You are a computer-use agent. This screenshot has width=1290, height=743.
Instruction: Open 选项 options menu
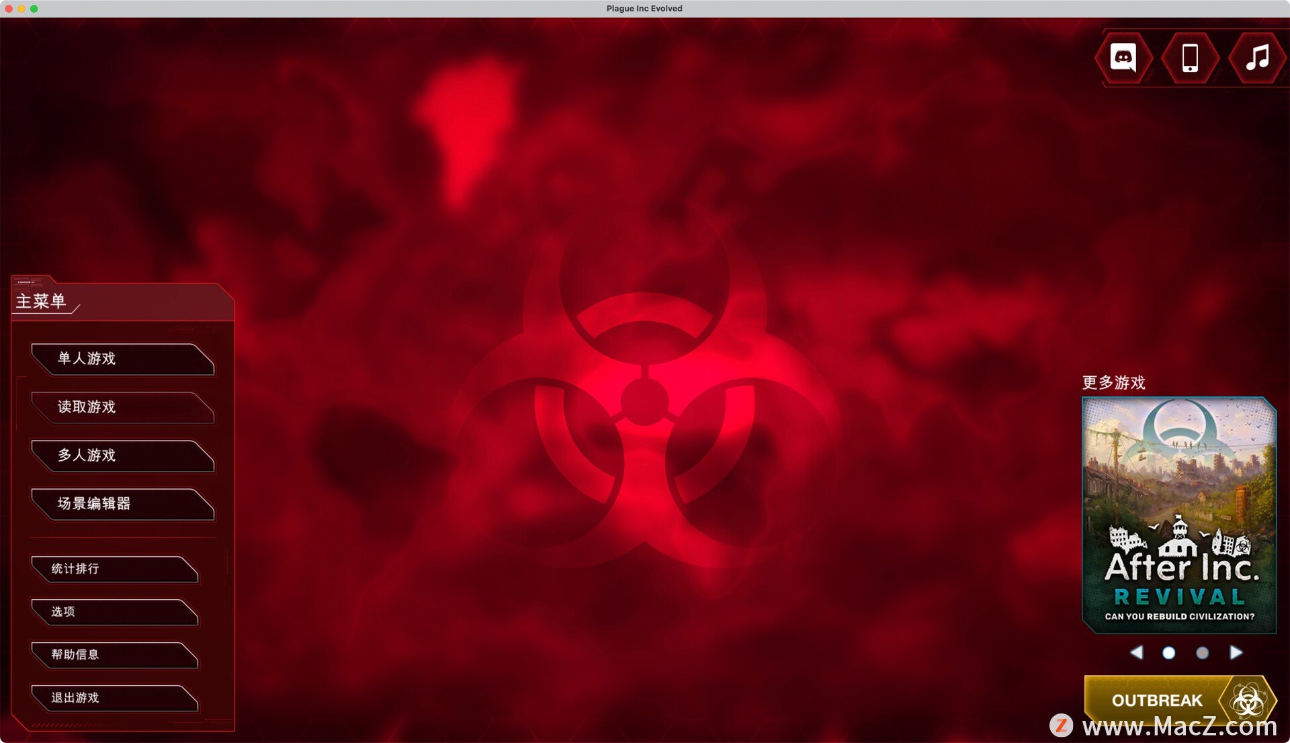(113, 612)
